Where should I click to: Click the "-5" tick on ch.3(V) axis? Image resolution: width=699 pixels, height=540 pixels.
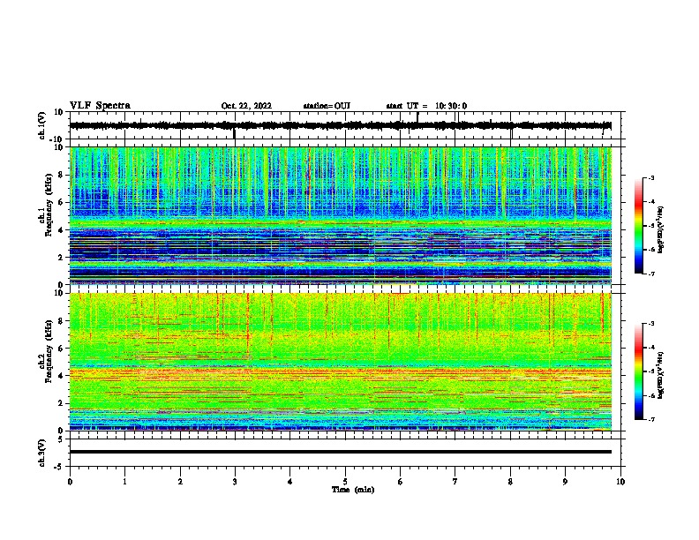tap(59, 467)
